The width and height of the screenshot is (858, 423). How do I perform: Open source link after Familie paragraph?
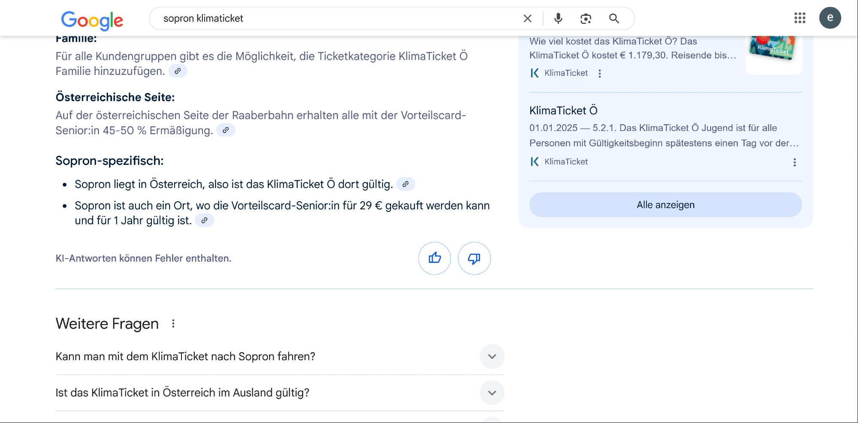pyautogui.click(x=178, y=71)
